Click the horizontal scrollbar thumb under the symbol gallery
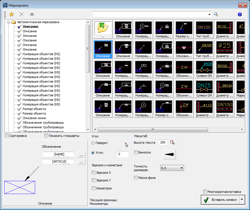The width and height of the screenshot is (250, 210). (153, 129)
